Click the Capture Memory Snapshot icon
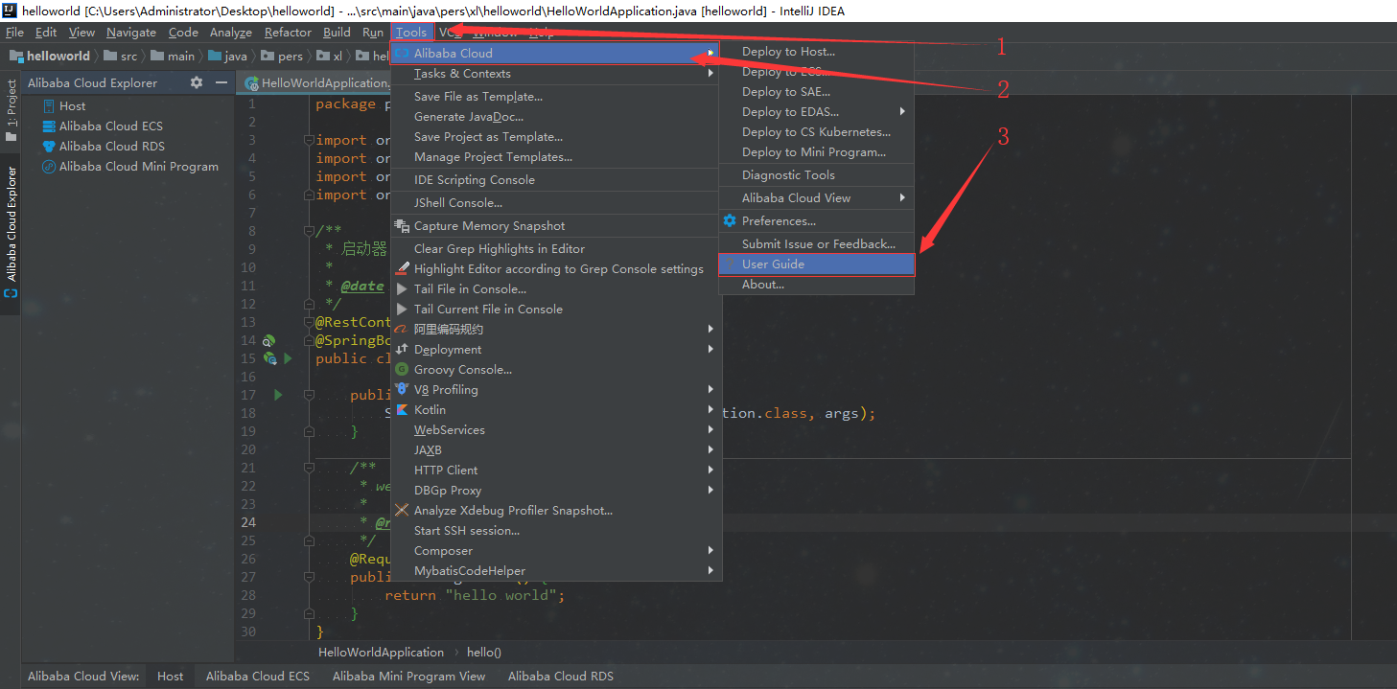Image resolution: width=1397 pixels, height=689 pixels. coord(402,225)
